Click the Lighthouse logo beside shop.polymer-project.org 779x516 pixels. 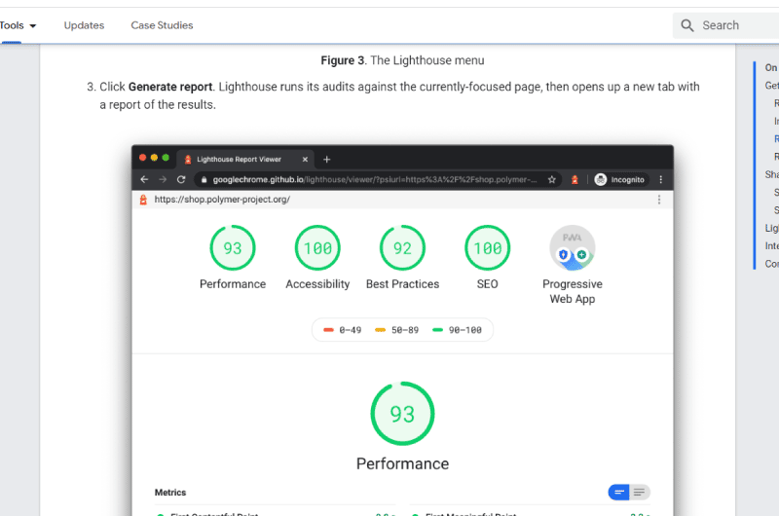point(143,200)
